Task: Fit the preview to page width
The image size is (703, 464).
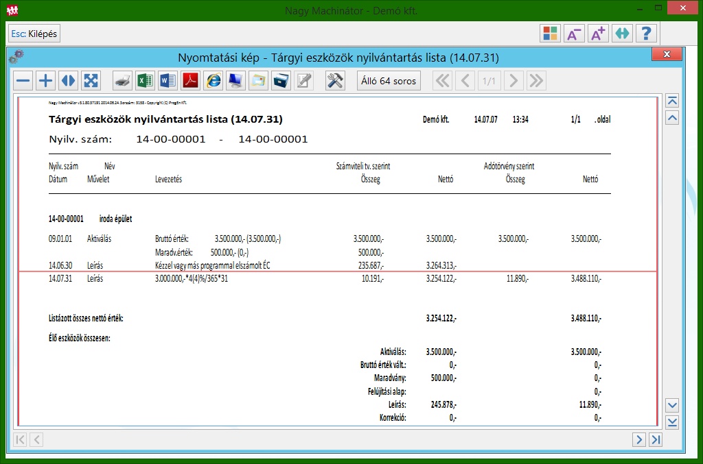Action: pyautogui.click(x=68, y=81)
